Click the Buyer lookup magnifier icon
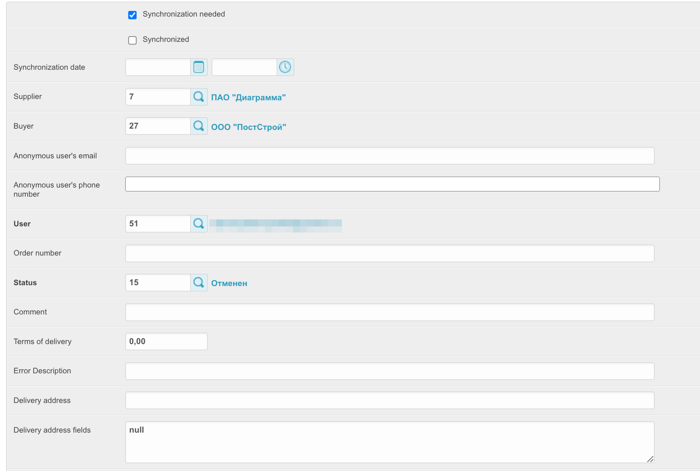 [x=199, y=126]
